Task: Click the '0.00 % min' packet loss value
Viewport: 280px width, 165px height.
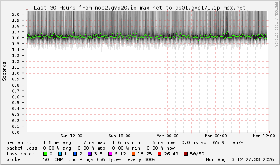Action: coord(126,148)
